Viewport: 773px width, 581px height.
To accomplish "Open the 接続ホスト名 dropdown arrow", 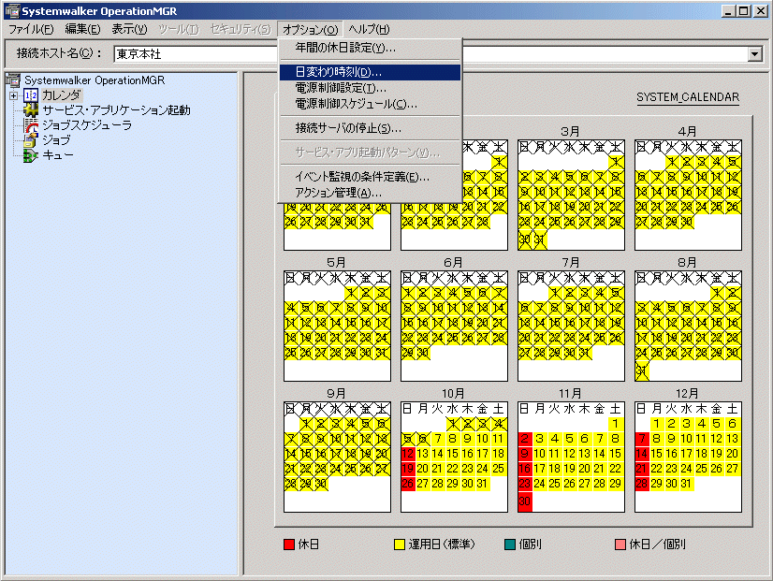I will [x=755, y=53].
